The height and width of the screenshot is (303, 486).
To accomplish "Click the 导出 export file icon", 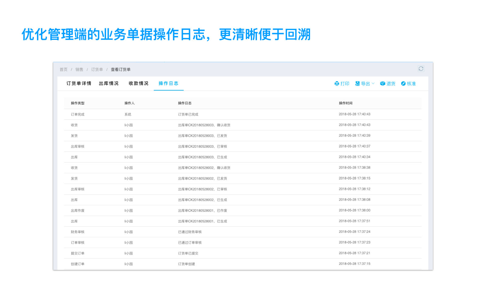I will [x=357, y=84].
